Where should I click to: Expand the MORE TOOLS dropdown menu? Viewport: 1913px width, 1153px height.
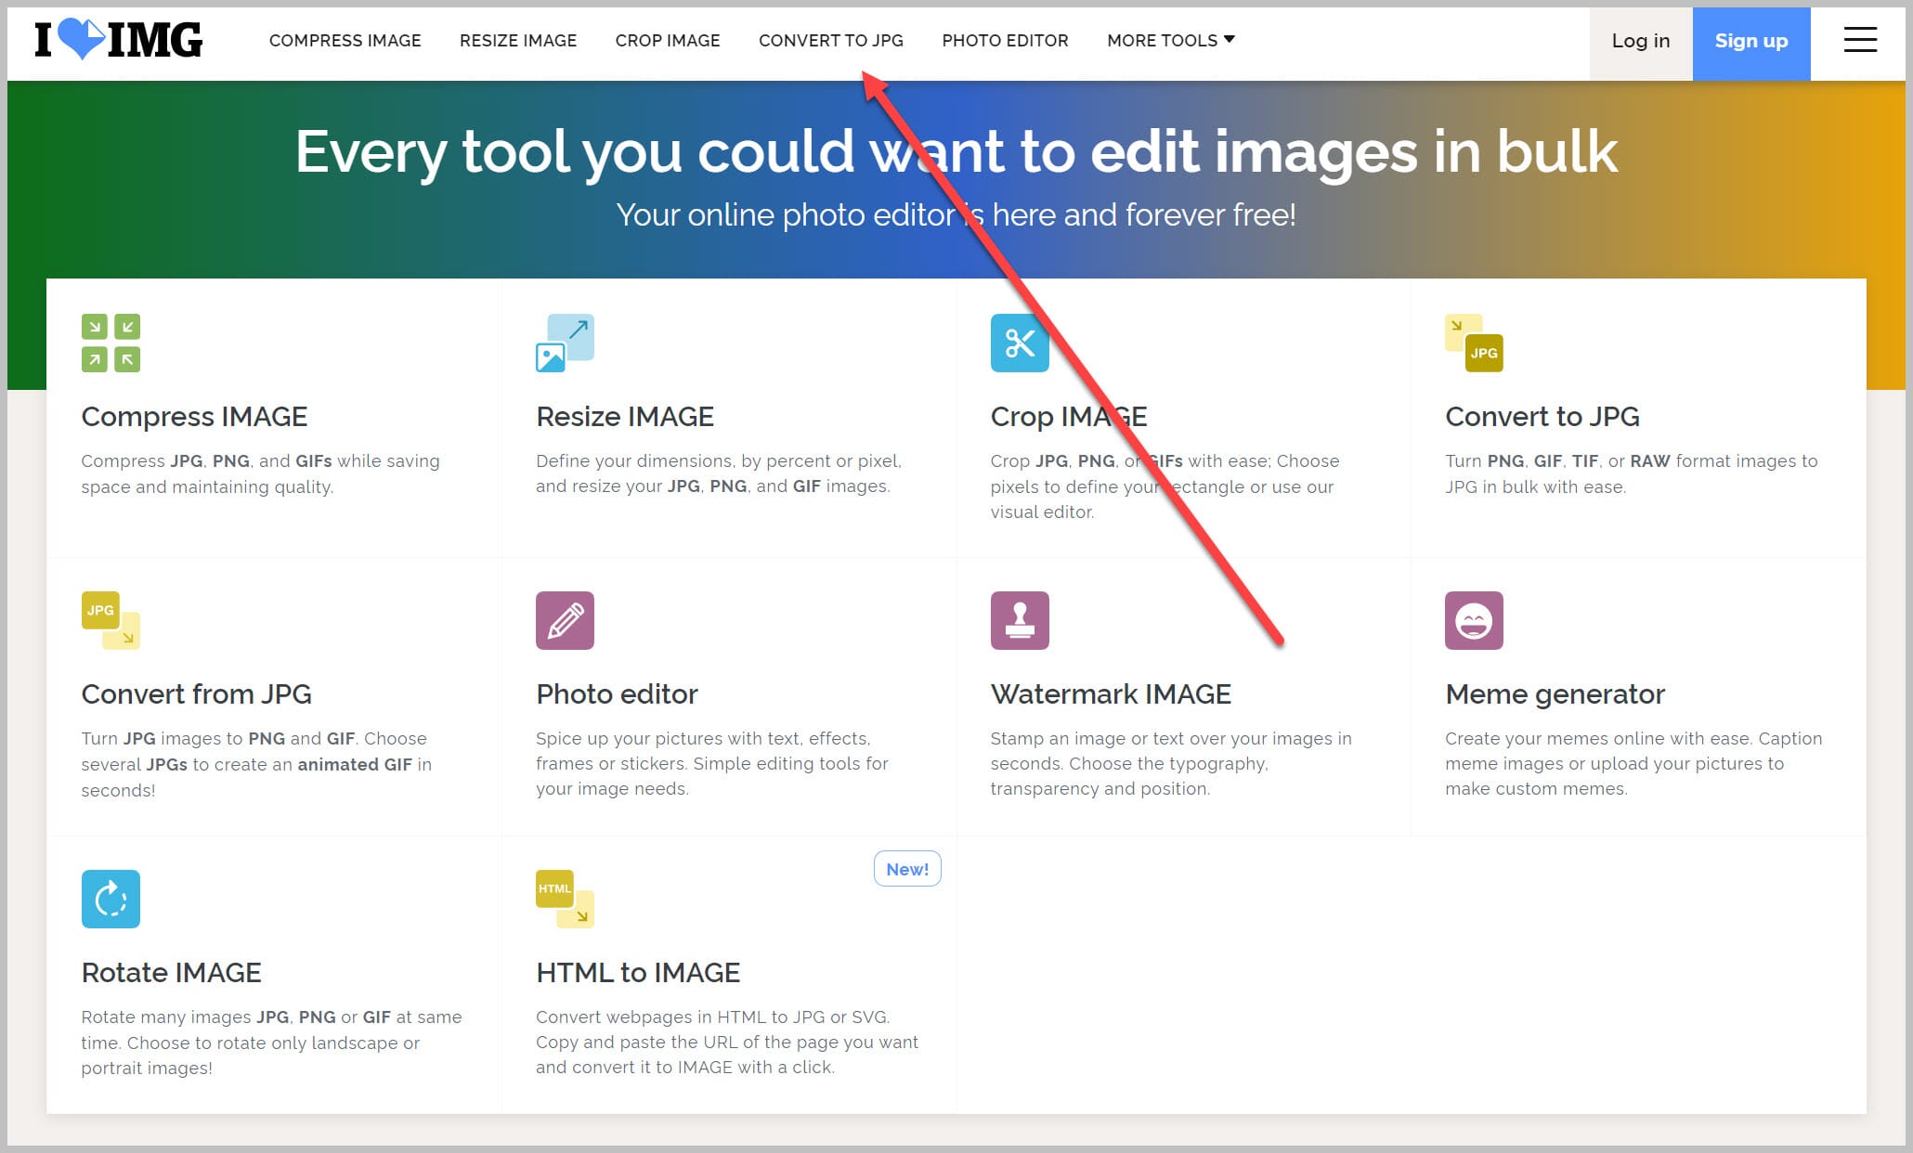tap(1170, 40)
